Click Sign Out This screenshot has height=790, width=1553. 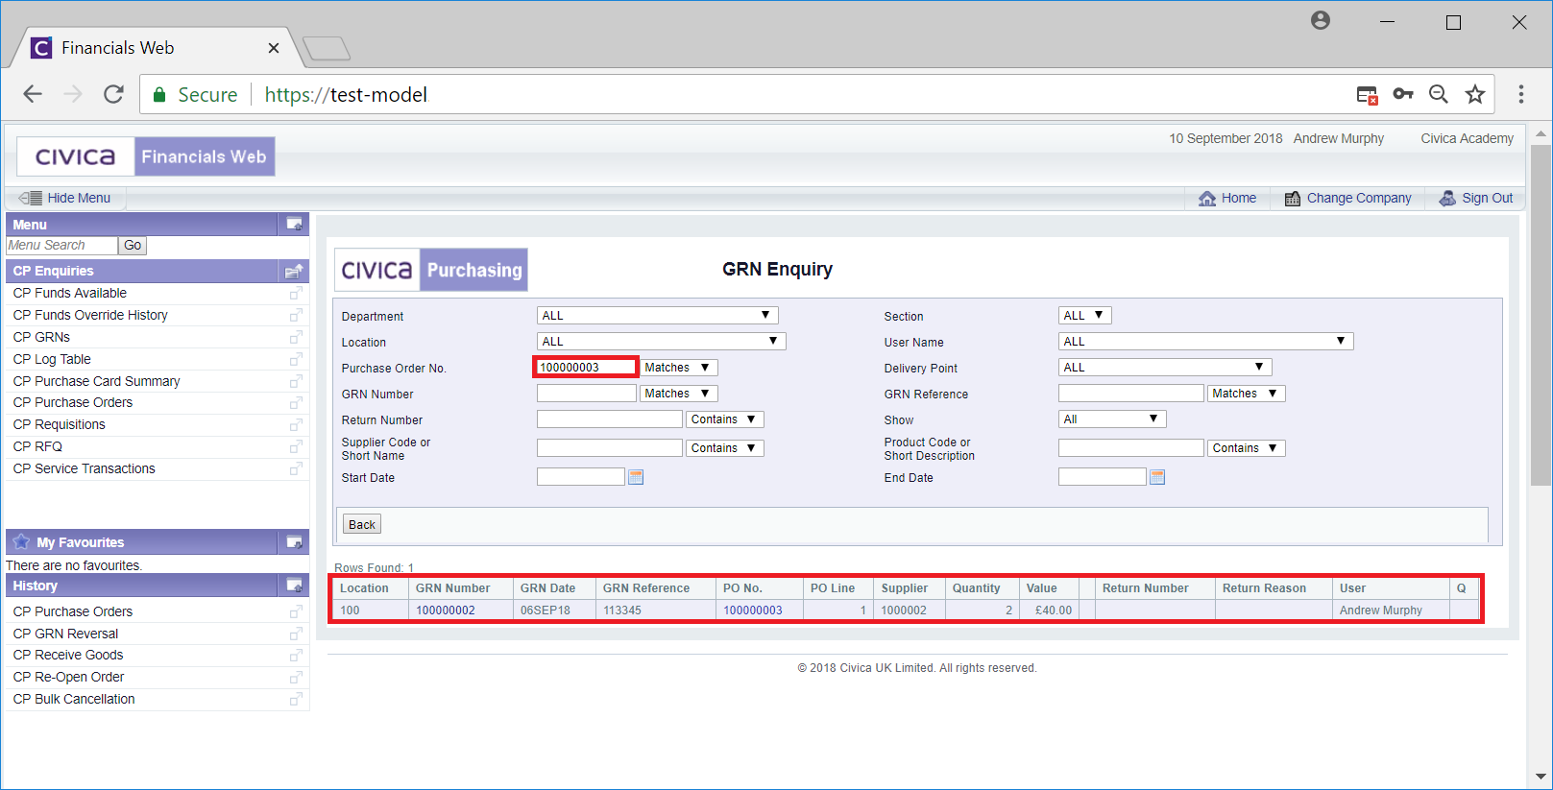click(1476, 198)
